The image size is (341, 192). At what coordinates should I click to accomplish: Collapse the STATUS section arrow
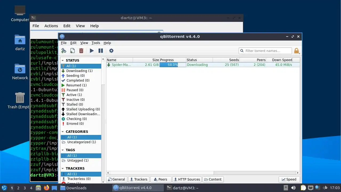point(63,60)
